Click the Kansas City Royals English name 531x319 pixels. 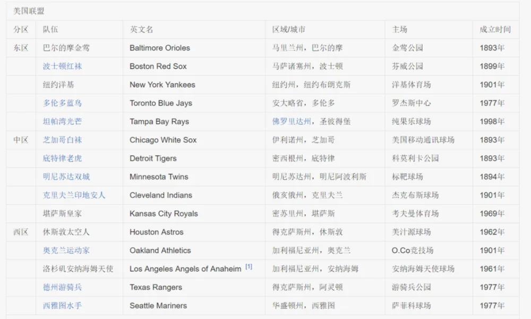click(x=164, y=214)
